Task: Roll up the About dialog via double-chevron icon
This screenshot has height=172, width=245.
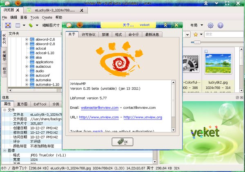Action: click(165, 25)
